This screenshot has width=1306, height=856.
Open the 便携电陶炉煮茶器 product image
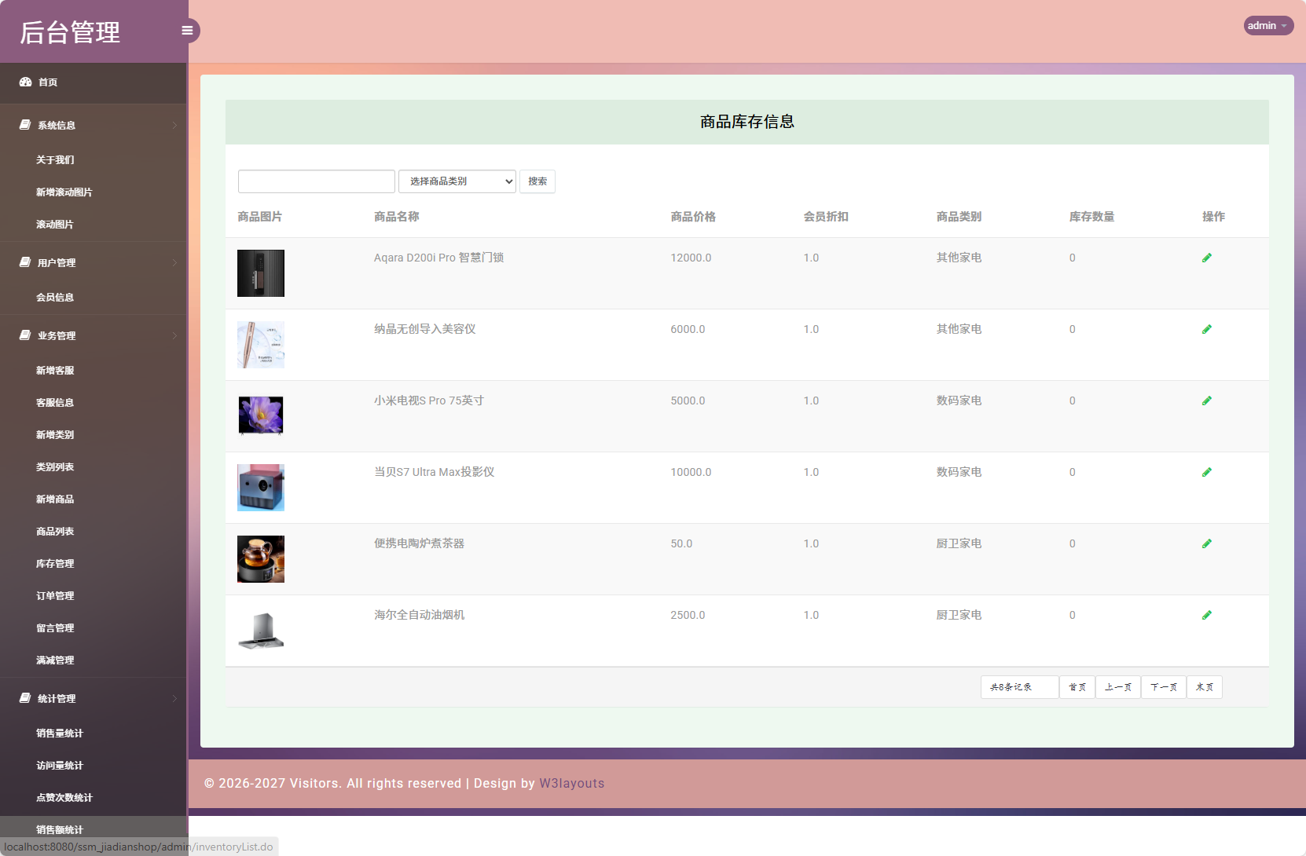pos(261,559)
